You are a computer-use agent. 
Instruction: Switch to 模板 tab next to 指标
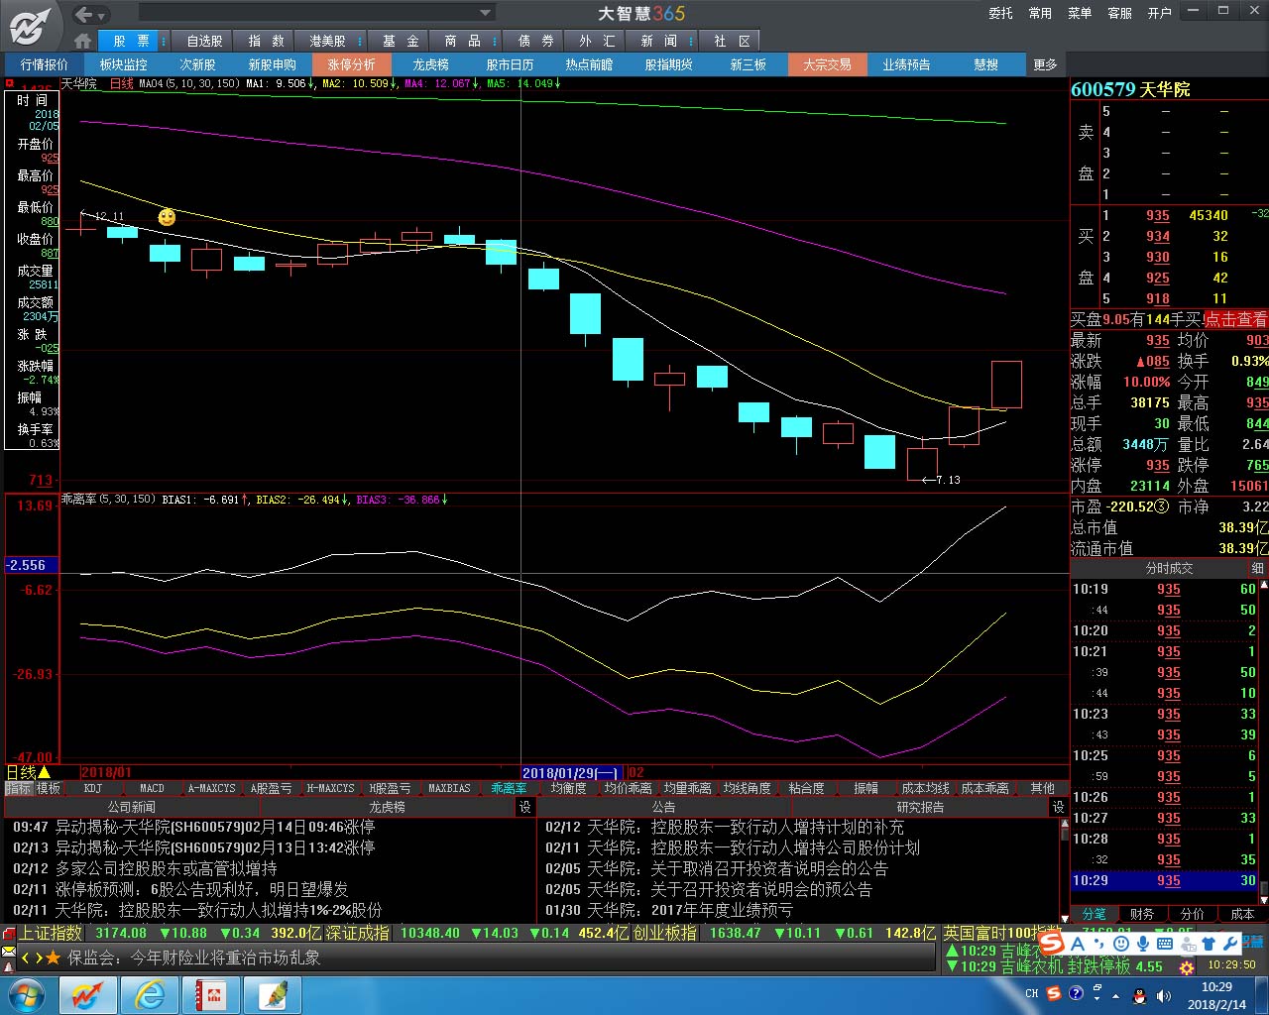click(49, 788)
